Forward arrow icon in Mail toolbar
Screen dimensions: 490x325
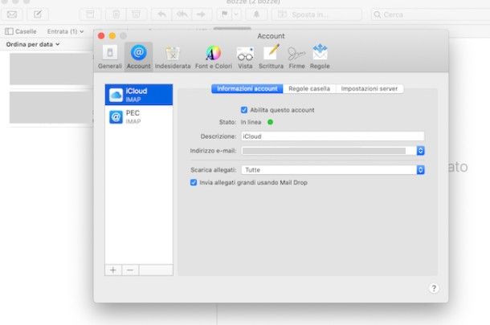(202, 14)
